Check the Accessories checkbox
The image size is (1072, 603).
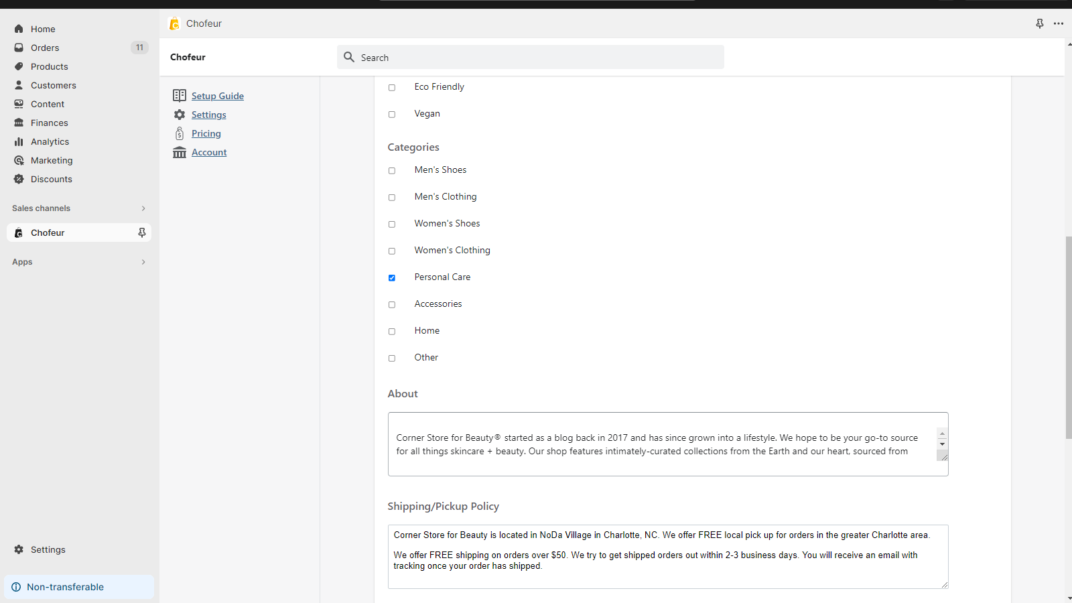[392, 305]
